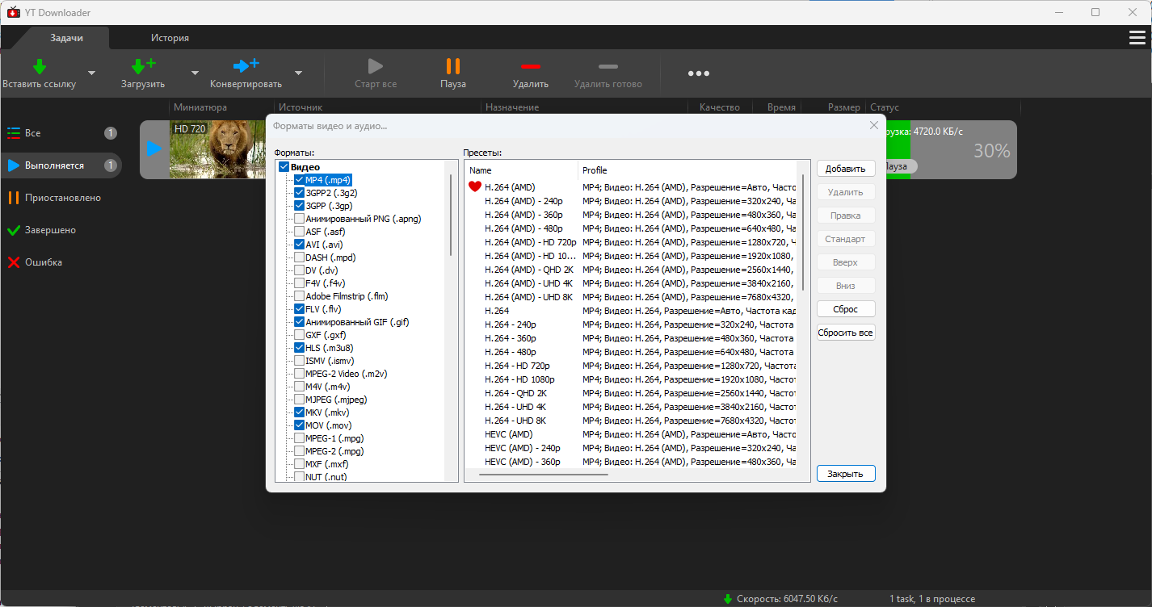Select the Ошибка filter in sidebar
The width and height of the screenshot is (1152, 607).
click(x=61, y=262)
